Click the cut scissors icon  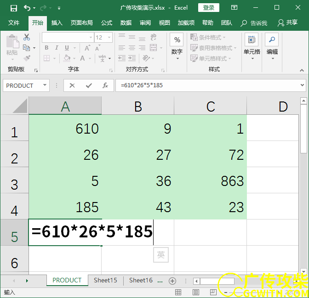[x=27, y=37]
